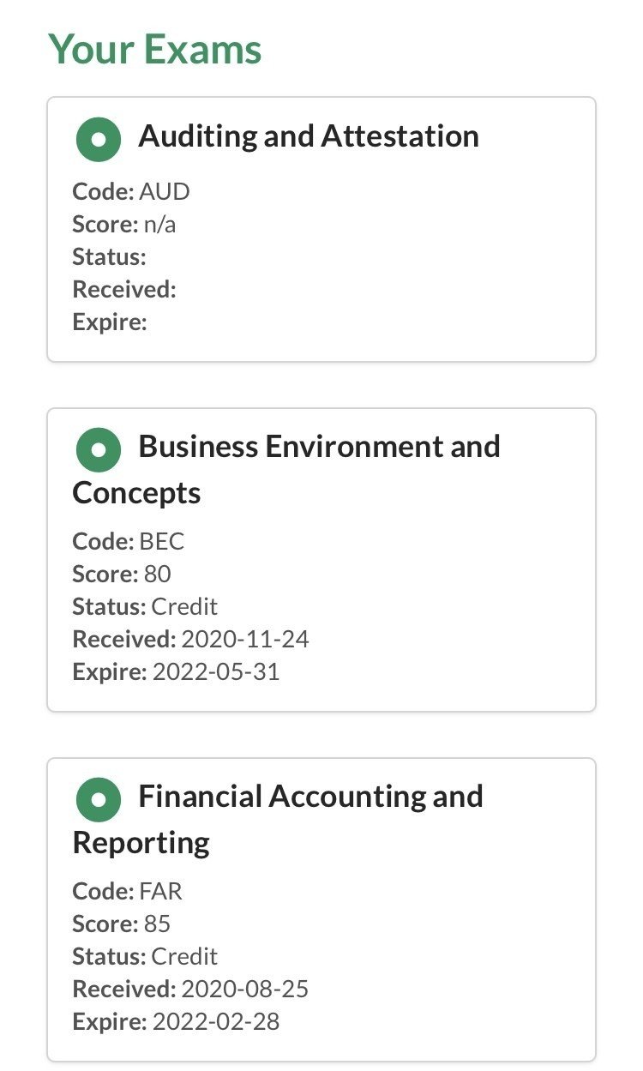Click the FAR received date 2020-08-25

point(246,990)
